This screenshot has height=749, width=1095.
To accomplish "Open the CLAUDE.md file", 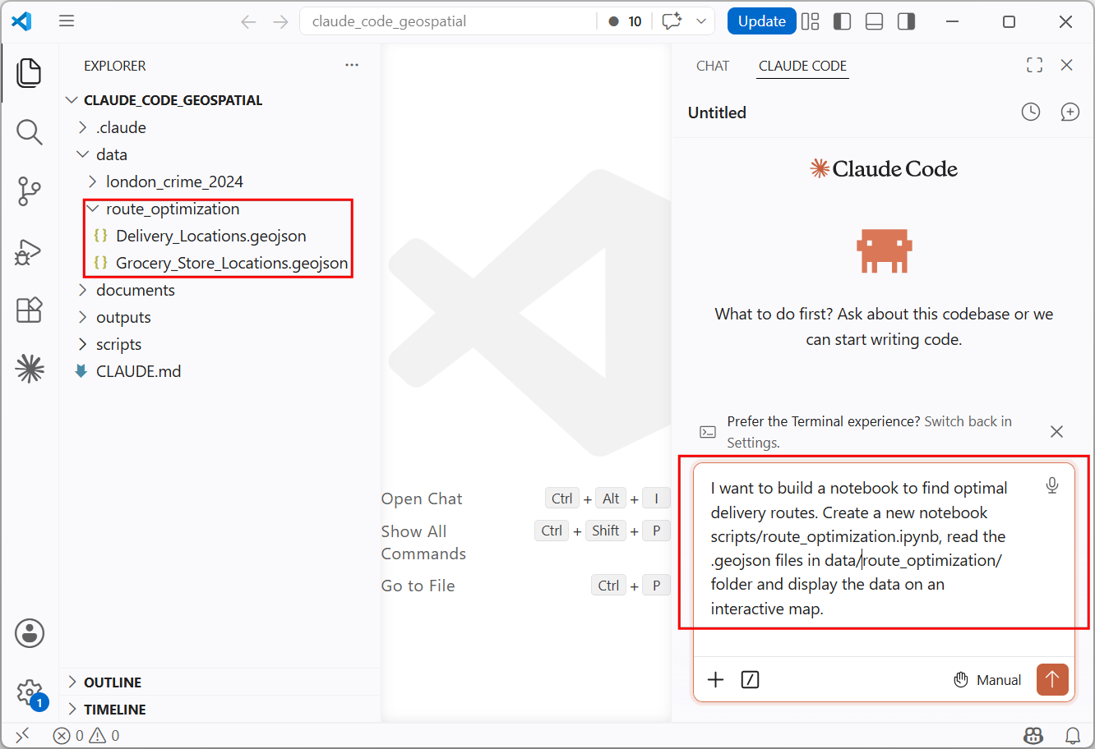I will click(x=138, y=371).
